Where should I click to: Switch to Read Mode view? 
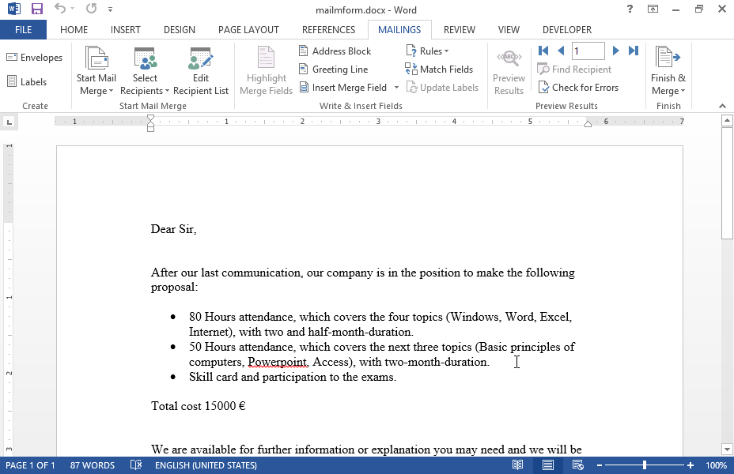pos(517,465)
